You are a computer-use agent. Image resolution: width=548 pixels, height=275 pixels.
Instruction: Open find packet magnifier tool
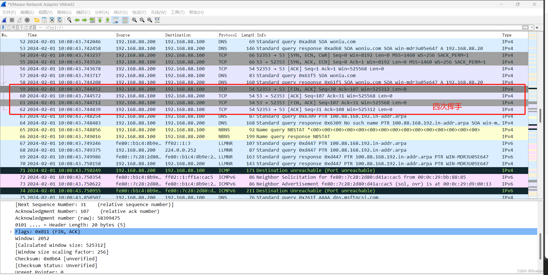click(69, 20)
